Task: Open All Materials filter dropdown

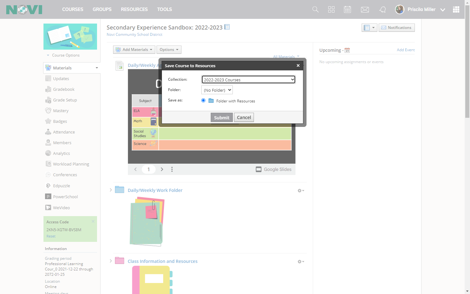Action: [x=286, y=57]
